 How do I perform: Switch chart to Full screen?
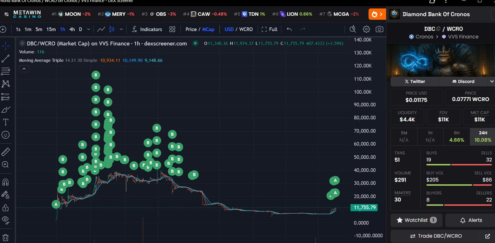coord(269,29)
